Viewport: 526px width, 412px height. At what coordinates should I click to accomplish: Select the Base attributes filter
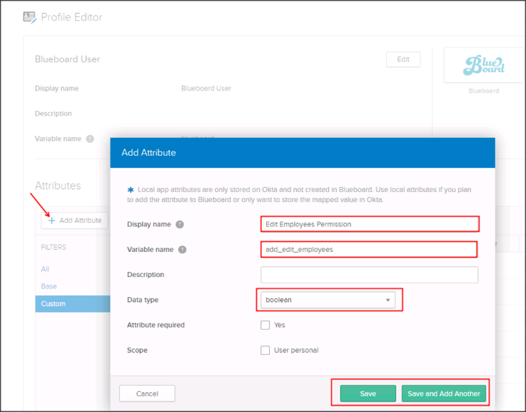point(49,286)
